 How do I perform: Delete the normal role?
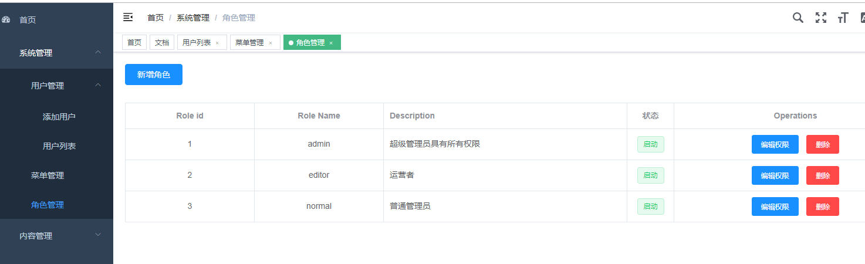(x=823, y=207)
